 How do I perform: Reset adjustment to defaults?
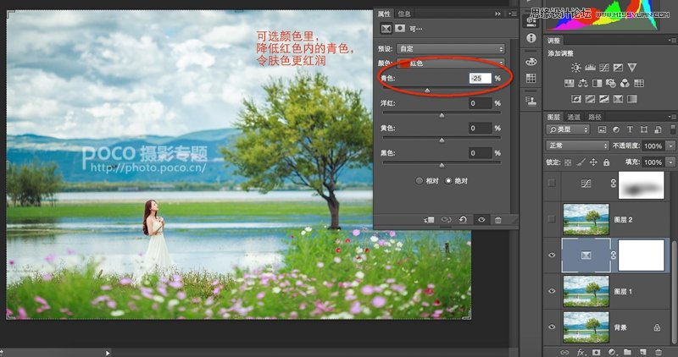pos(463,220)
